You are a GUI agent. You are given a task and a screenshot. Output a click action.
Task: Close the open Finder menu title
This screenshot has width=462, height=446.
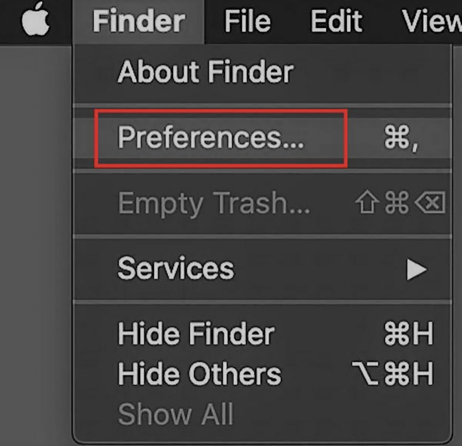tap(139, 21)
